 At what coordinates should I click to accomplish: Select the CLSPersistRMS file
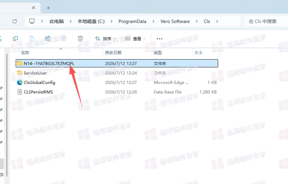[117, 92]
